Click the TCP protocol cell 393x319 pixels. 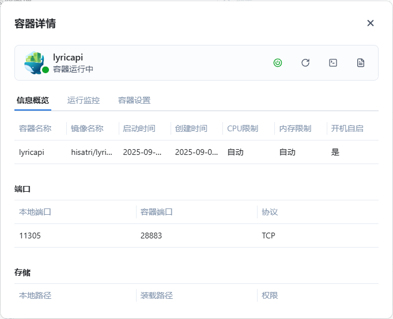pos(269,236)
